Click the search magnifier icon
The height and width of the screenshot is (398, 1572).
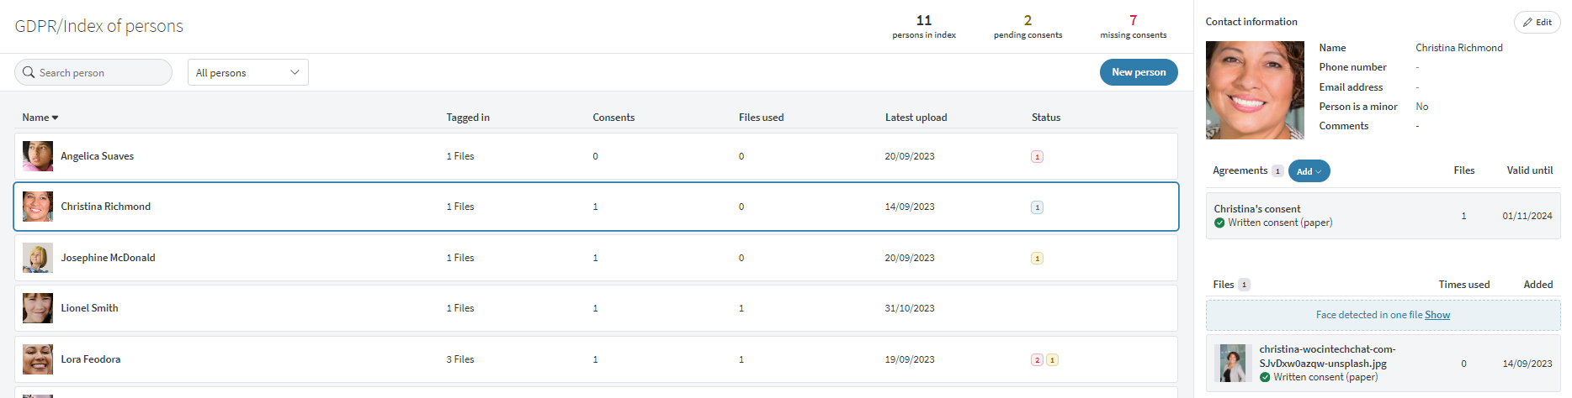tap(29, 72)
